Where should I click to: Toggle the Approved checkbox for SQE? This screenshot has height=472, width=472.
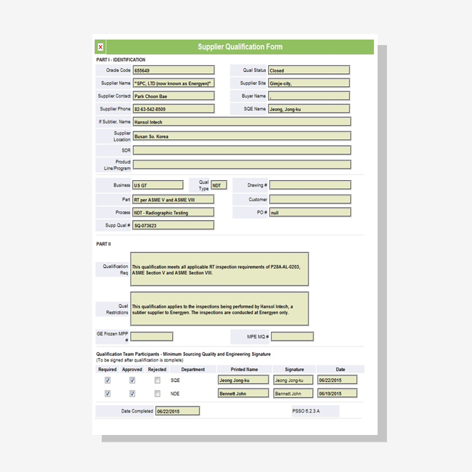point(132,381)
